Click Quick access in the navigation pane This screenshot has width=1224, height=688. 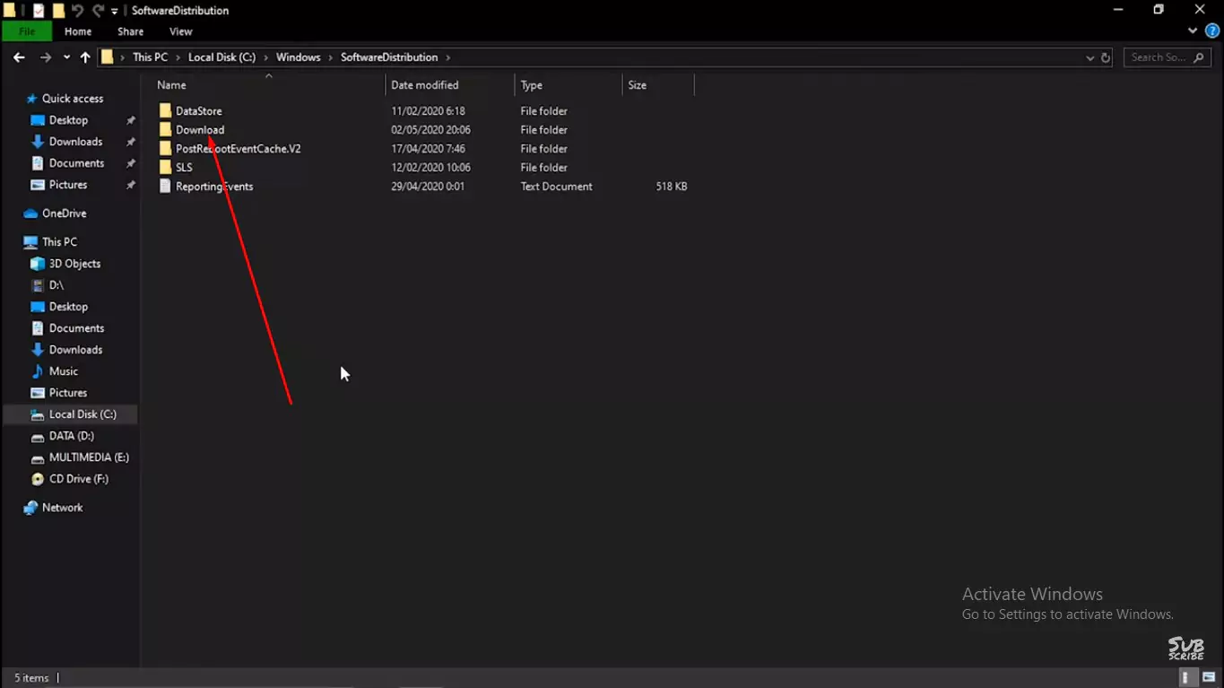72,99
